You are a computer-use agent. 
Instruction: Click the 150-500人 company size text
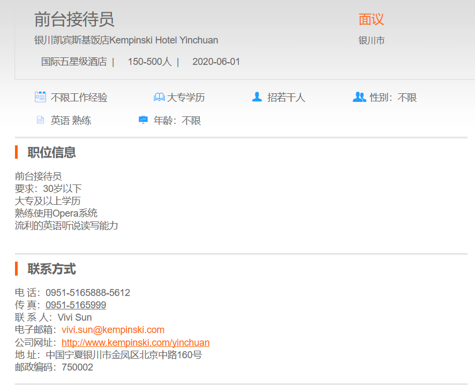tap(149, 62)
